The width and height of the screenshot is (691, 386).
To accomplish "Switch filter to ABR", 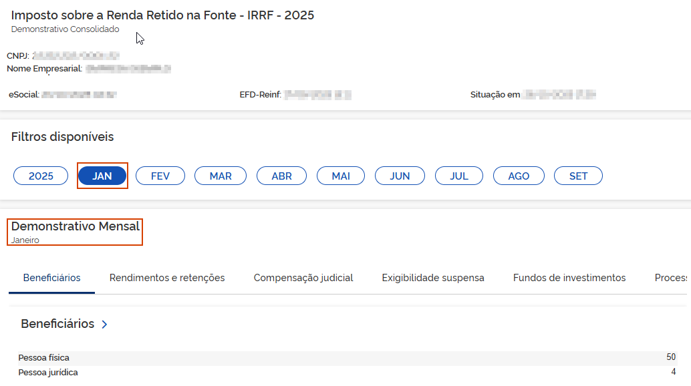I will (x=281, y=176).
